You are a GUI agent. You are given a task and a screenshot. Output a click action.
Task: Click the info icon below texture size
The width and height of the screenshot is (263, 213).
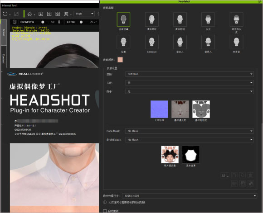(105, 202)
